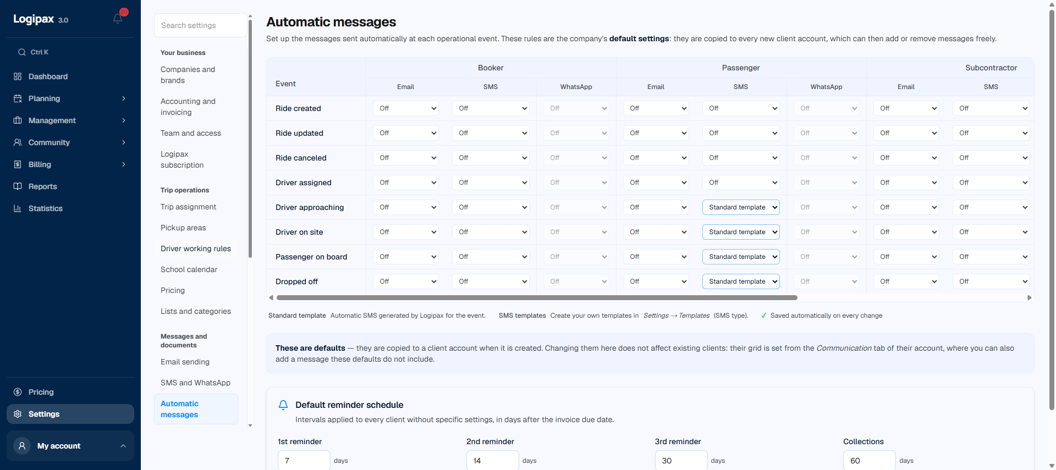
Task: Open Passenger Email dropdown for Driver on site
Action: (656, 232)
